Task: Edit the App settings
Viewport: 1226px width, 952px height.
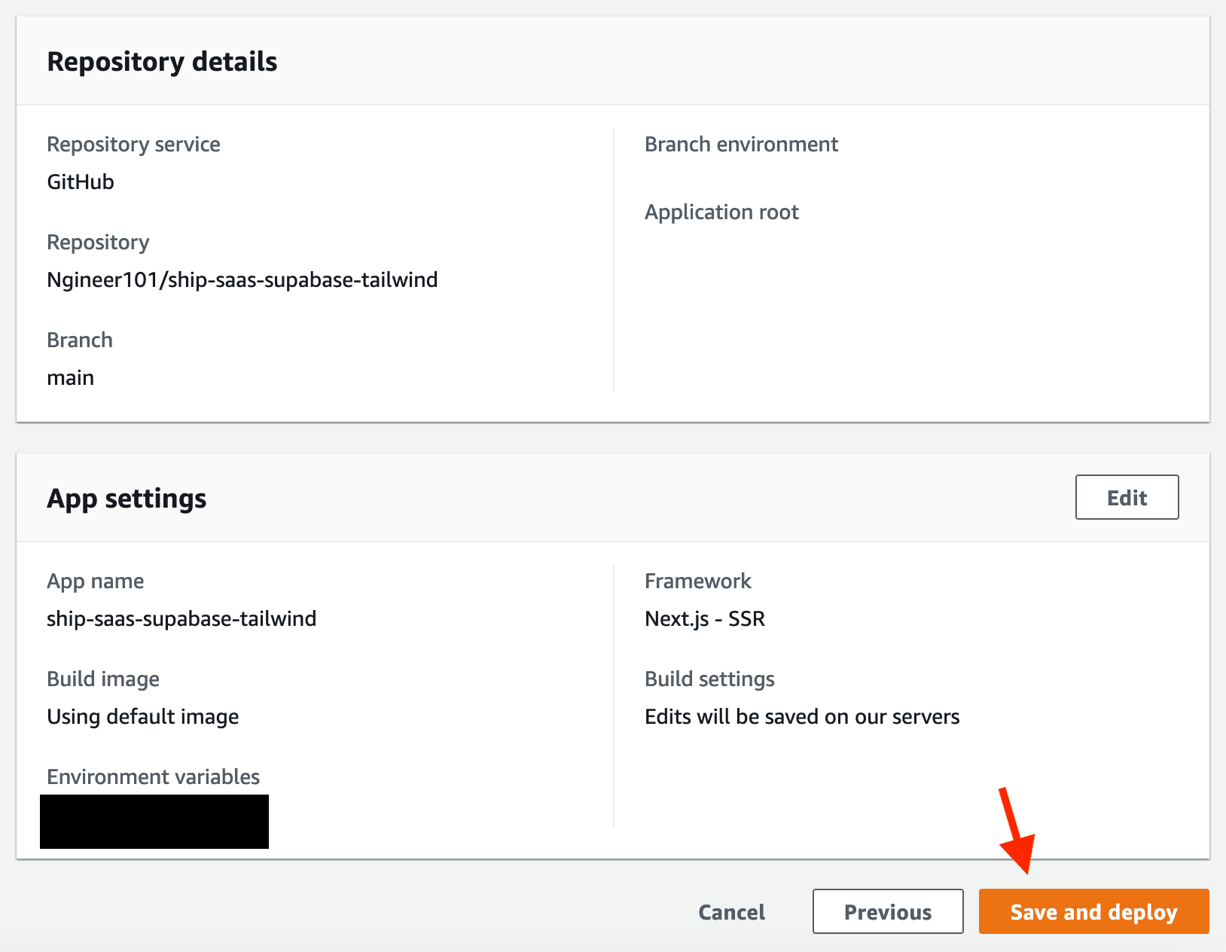Action: pyautogui.click(x=1127, y=497)
